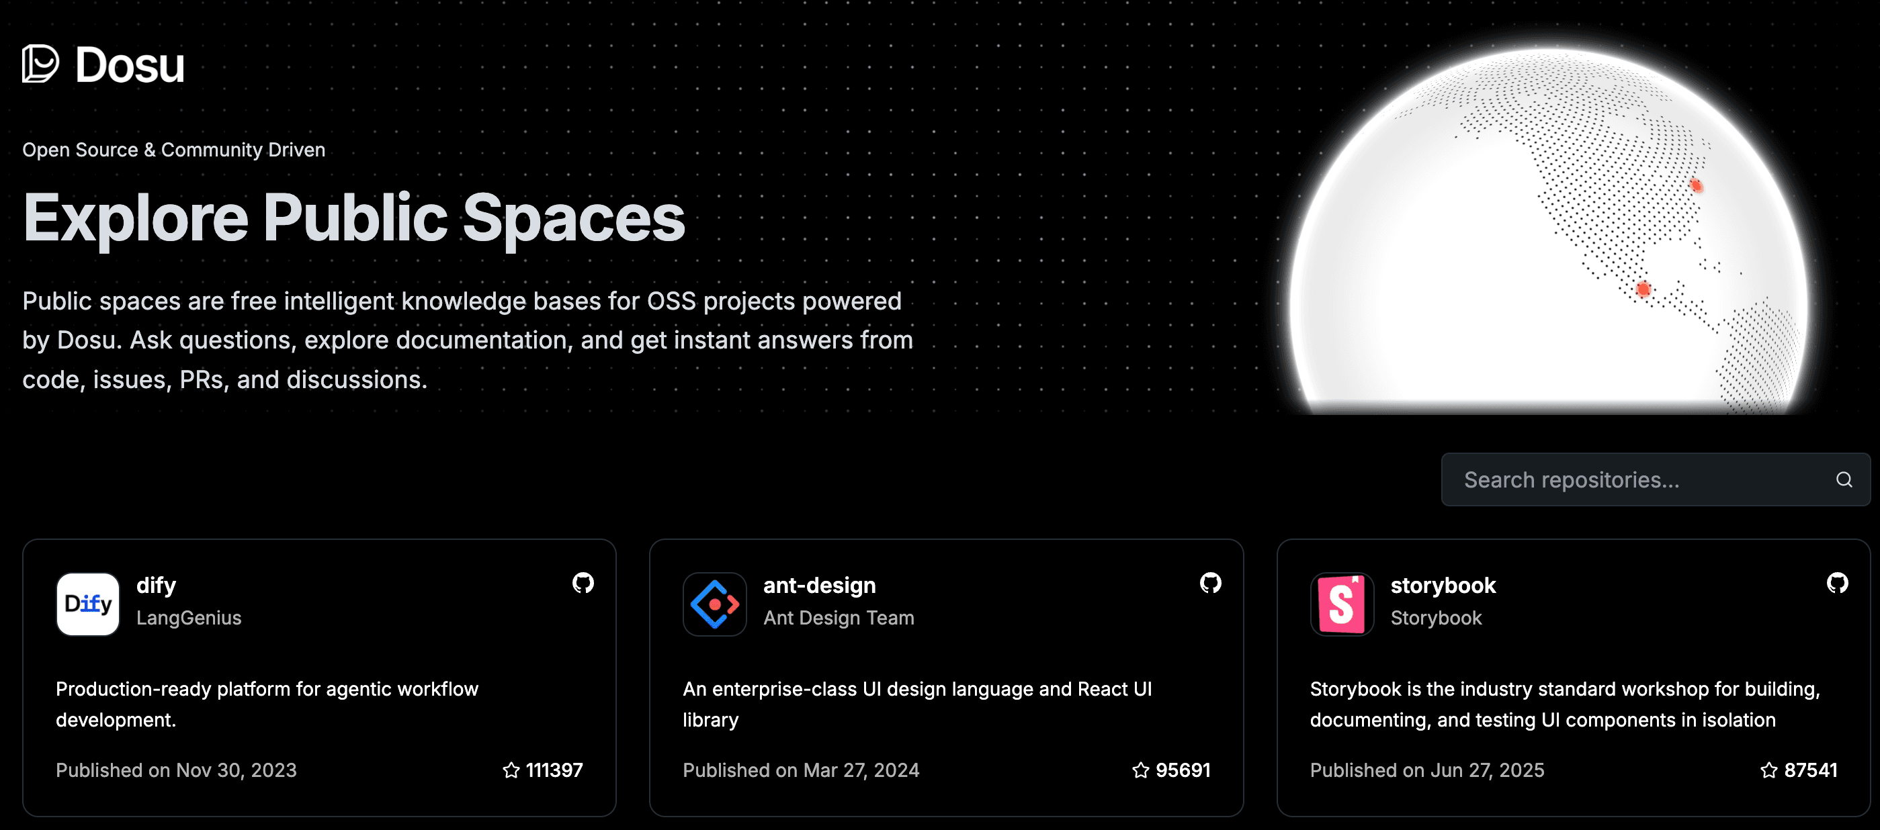This screenshot has height=830, width=1880.
Task: Click the lower red dot on globe
Action: click(1643, 289)
